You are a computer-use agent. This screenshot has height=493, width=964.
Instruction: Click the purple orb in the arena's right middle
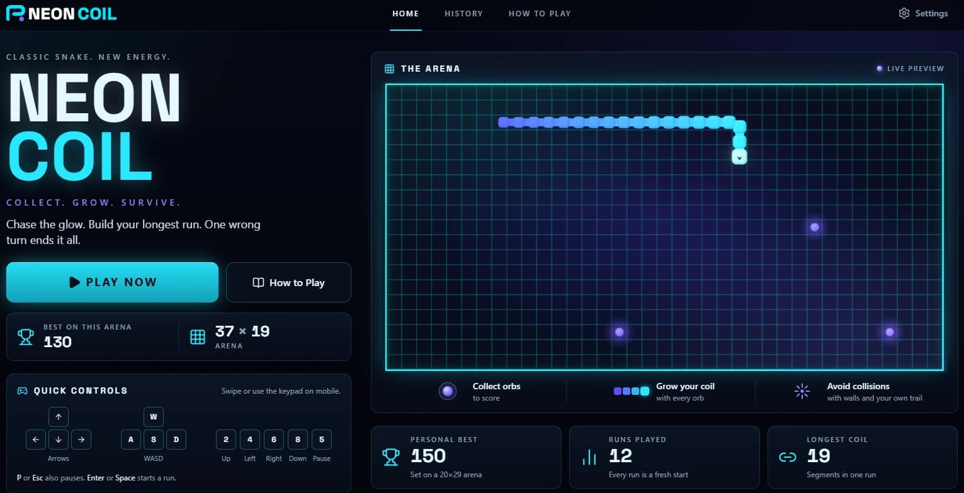[815, 227]
